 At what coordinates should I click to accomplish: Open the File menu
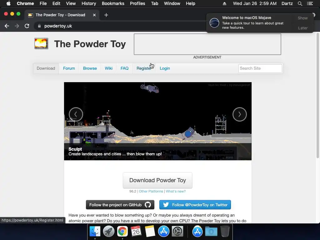(43, 3)
